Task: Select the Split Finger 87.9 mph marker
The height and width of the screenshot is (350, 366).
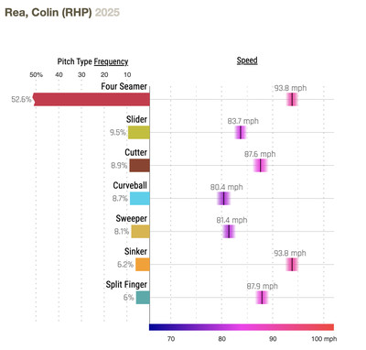Action: pos(262,298)
